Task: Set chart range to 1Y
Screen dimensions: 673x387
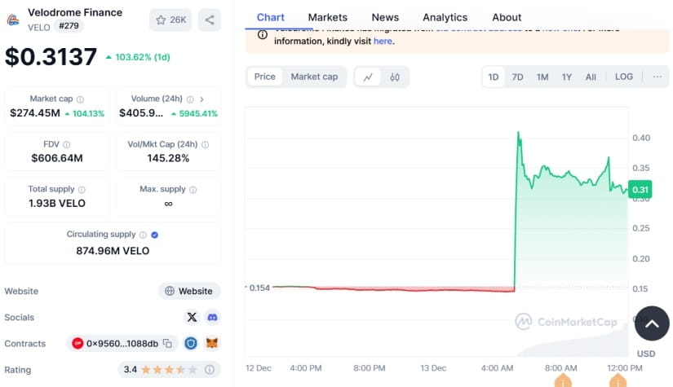Action: coord(567,77)
